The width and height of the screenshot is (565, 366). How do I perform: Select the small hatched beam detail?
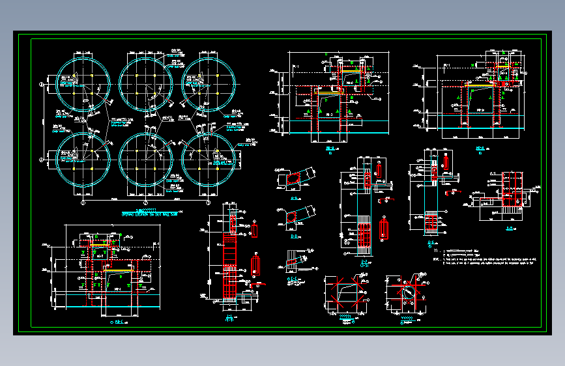(x=297, y=261)
